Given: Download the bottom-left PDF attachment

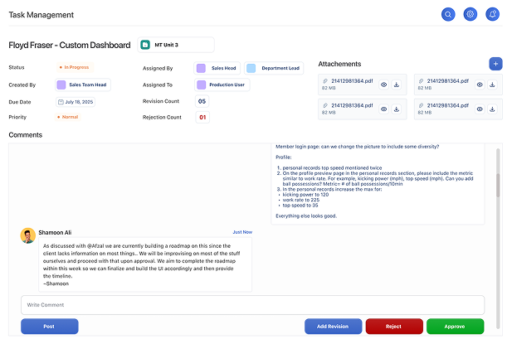Looking at the screenshot, I should point(396,109).
